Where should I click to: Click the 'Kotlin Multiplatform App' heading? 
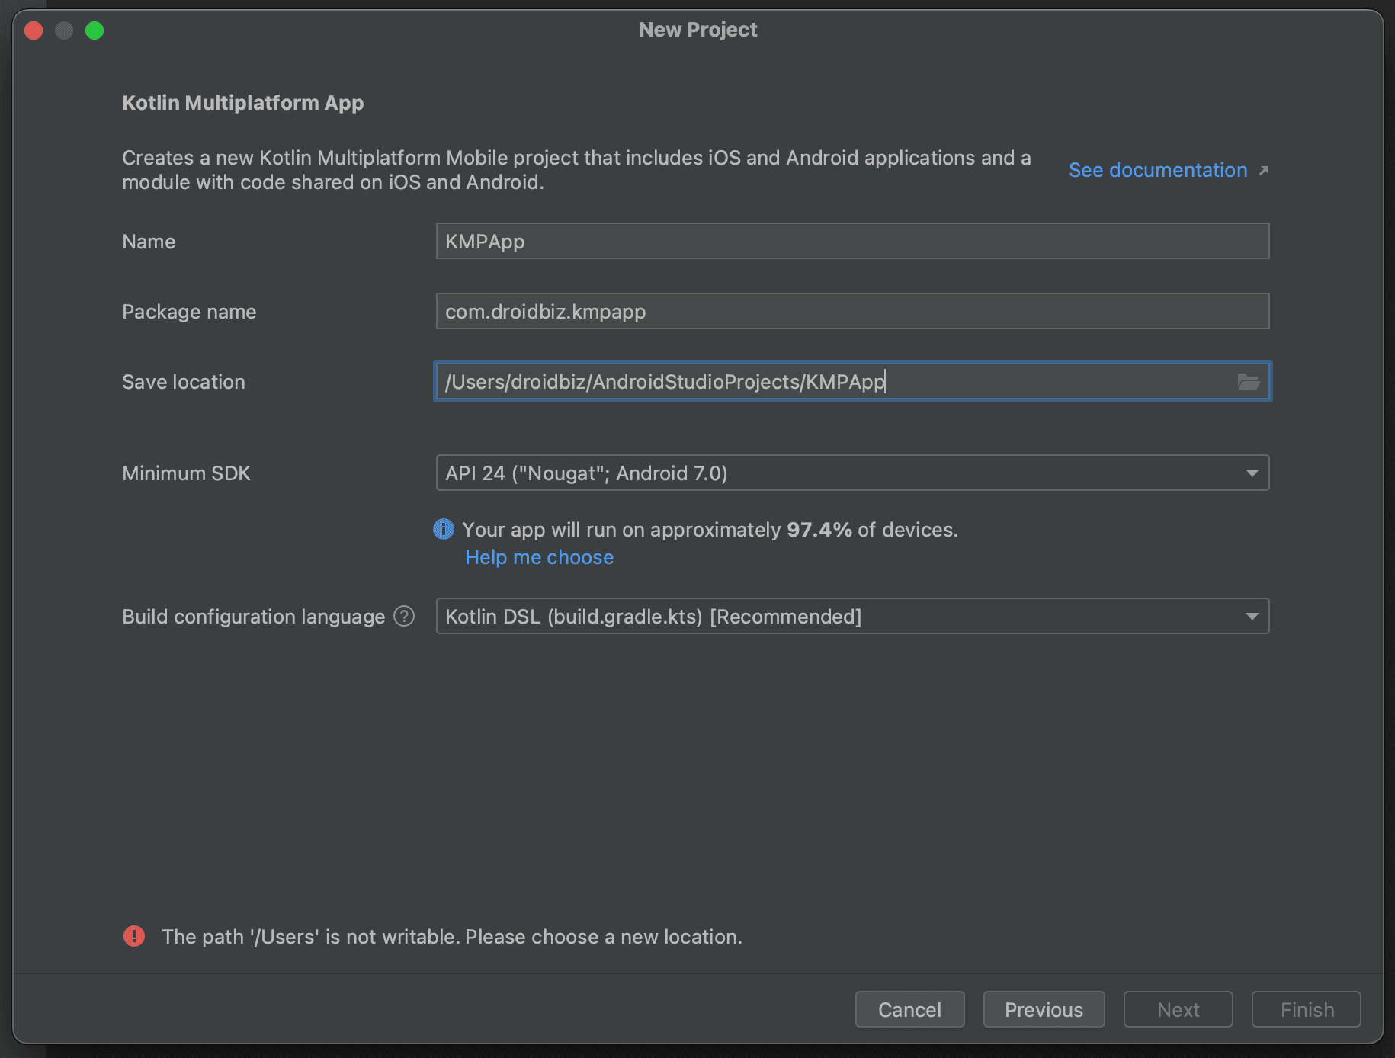click(242, 103)
